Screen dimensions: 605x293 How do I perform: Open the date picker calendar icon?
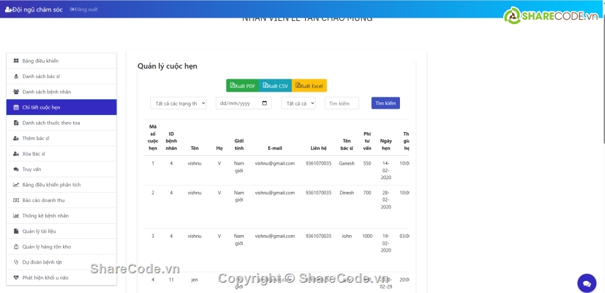click(264, 103)
